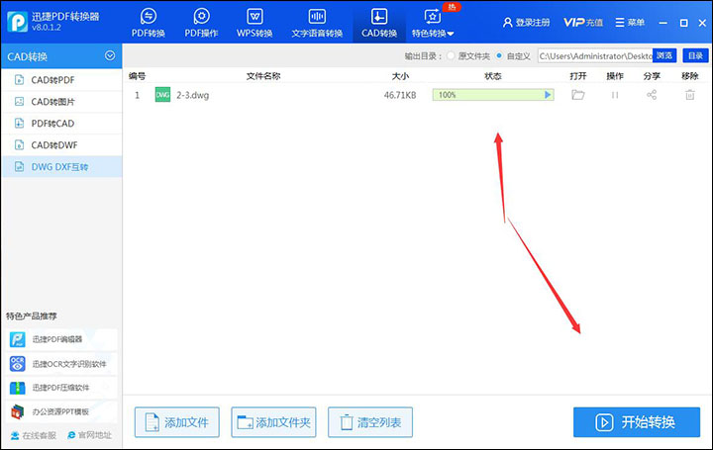Switch to 文字语音转换 tab
Screen dimensions: 713x450
(317, 22)
